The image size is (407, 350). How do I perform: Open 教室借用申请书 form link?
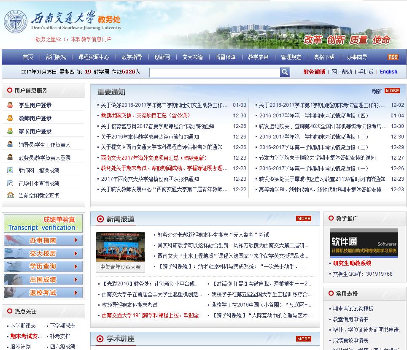[350, 319]
